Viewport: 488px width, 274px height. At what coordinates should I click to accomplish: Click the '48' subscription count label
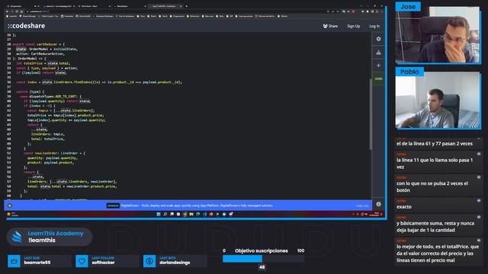(262, 267)
